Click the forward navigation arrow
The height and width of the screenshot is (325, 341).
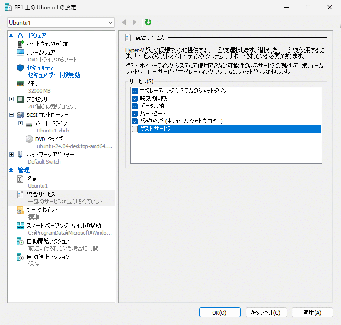[x=135, y=22]
